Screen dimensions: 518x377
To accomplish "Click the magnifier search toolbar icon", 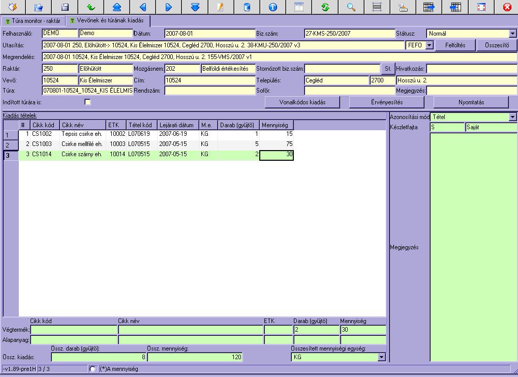I will coord(351,7).
